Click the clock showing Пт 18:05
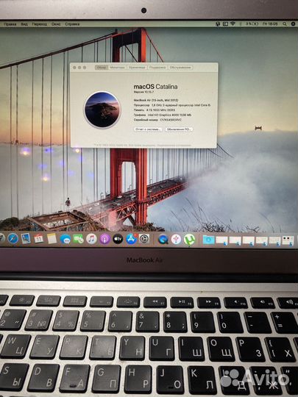Screen dimensions: 298x397 270,24
